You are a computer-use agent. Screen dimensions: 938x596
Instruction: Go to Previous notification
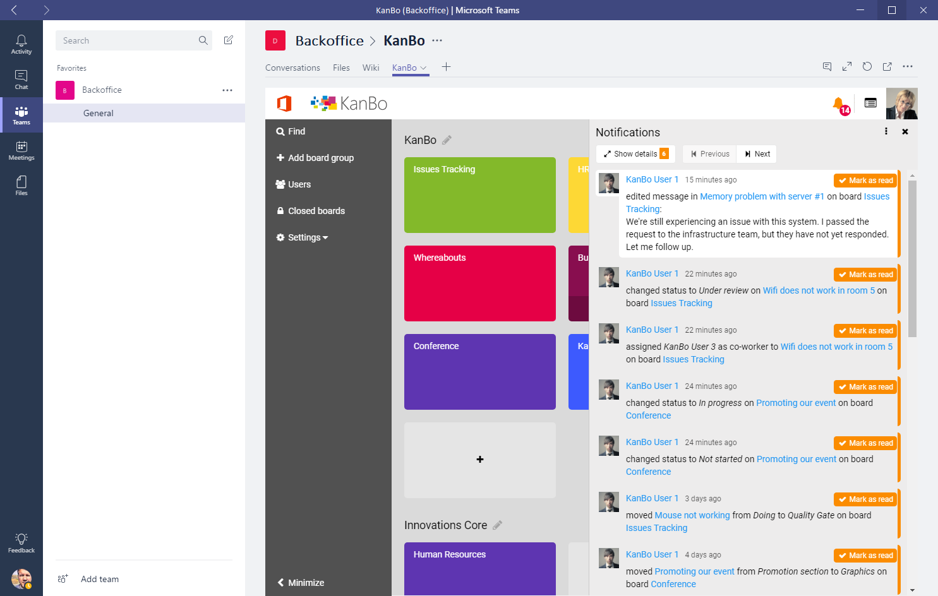[709, 154]
